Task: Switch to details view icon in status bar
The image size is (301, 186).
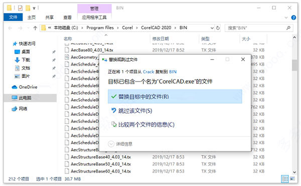Action: point(284,179)
